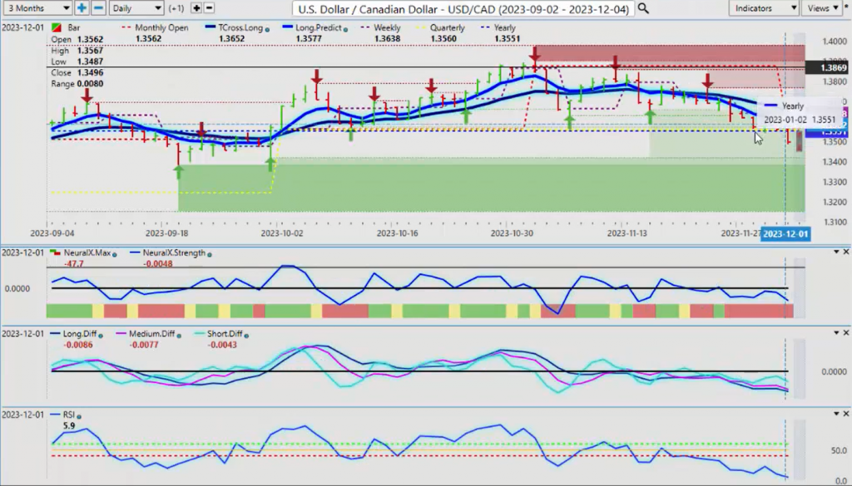Close the NeuralX indicator panel

(845, 252)
